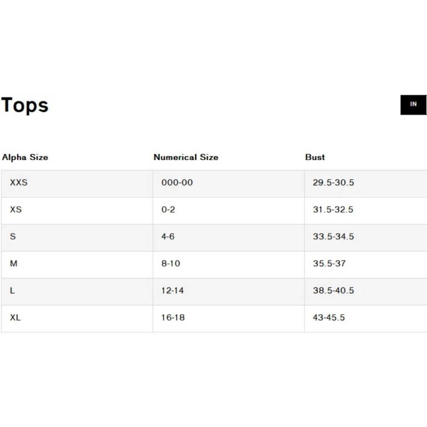Select the XL alpha size cell

[77, 319]
